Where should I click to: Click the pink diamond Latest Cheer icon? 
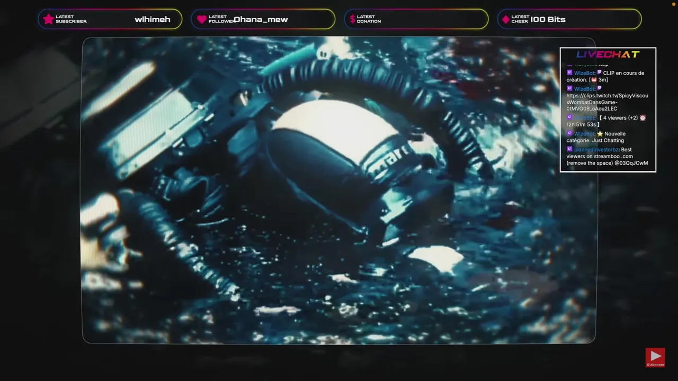coord(506,19)
